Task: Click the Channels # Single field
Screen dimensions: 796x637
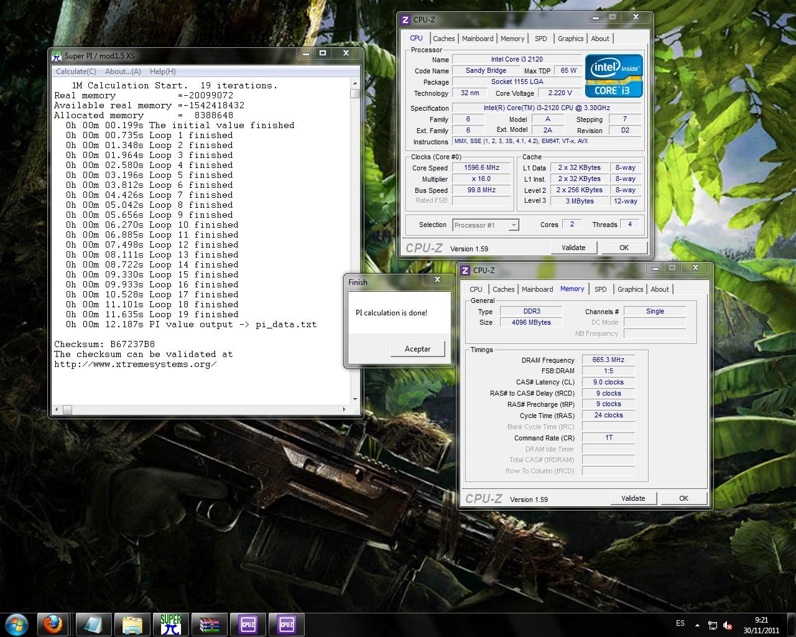Action: 655,312
